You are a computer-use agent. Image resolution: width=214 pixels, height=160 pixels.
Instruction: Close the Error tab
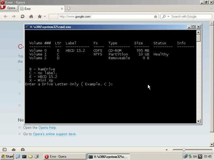click(62, 9)
